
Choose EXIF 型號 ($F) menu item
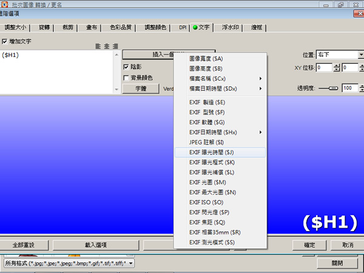pyautogui.click(x=220, y=112)
